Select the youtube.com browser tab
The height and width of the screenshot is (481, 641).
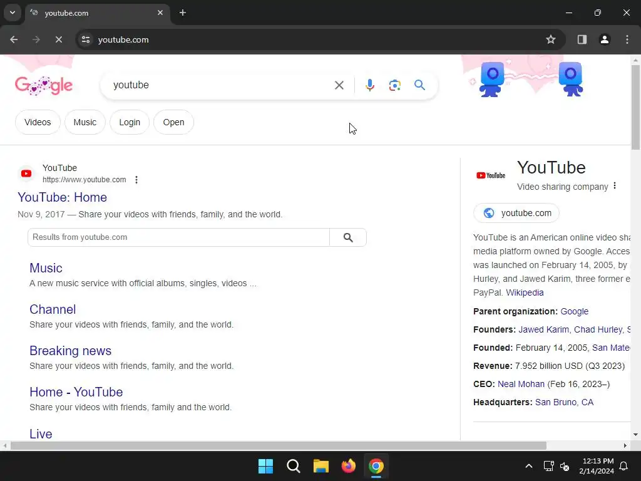(x=98, y=13)
